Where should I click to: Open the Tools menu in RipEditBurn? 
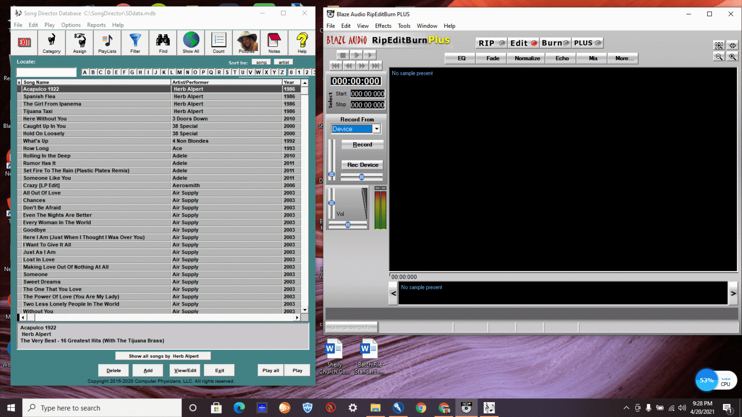click(404, 26)
